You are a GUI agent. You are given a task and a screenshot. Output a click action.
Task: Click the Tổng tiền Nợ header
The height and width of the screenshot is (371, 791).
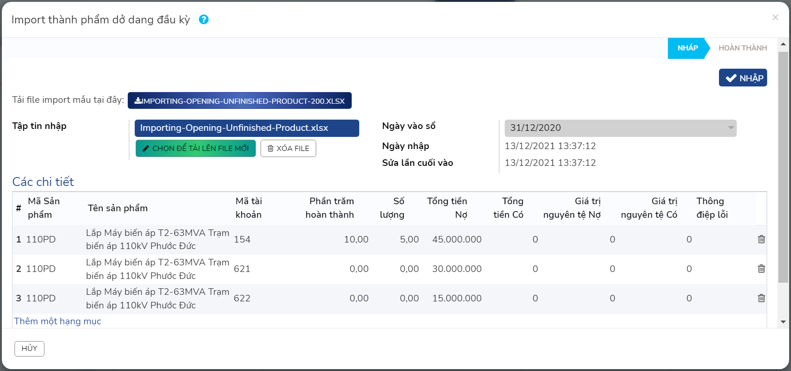[447, 208]
